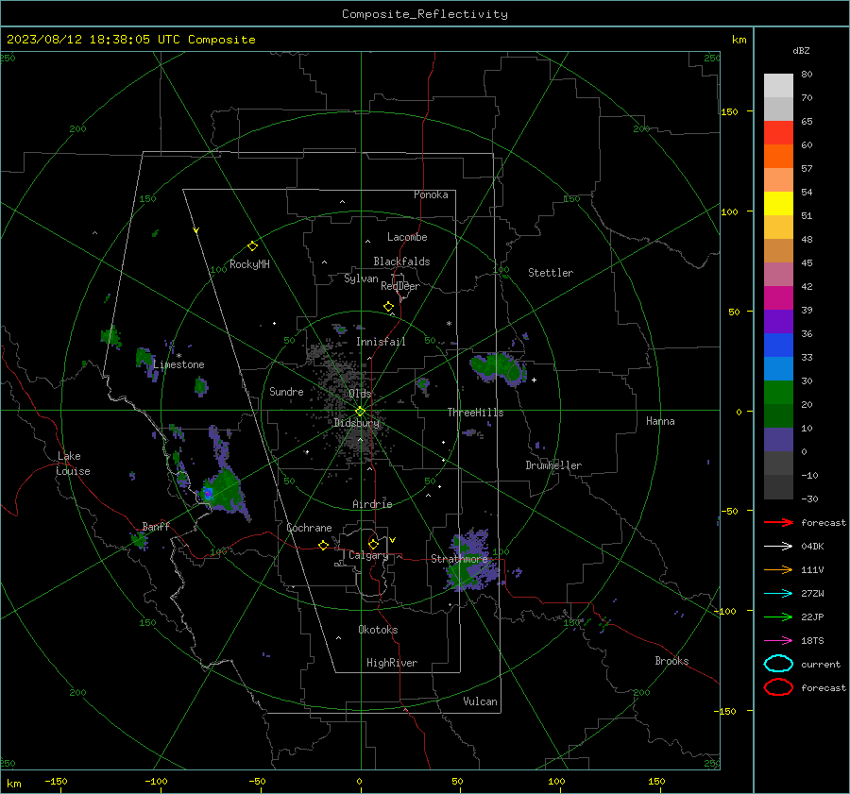Click the Olds label
Viewport: 850px width, 794px height.
click(360, 394)
